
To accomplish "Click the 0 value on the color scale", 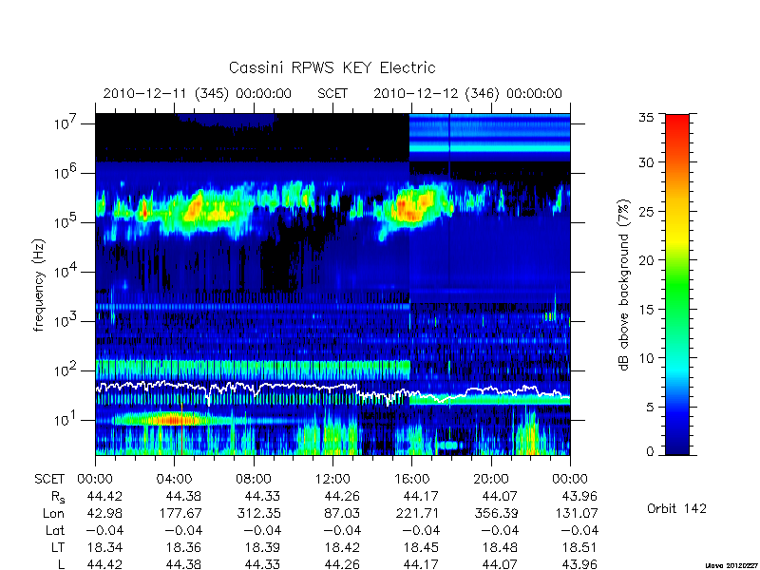I will (x=650, y=451).
